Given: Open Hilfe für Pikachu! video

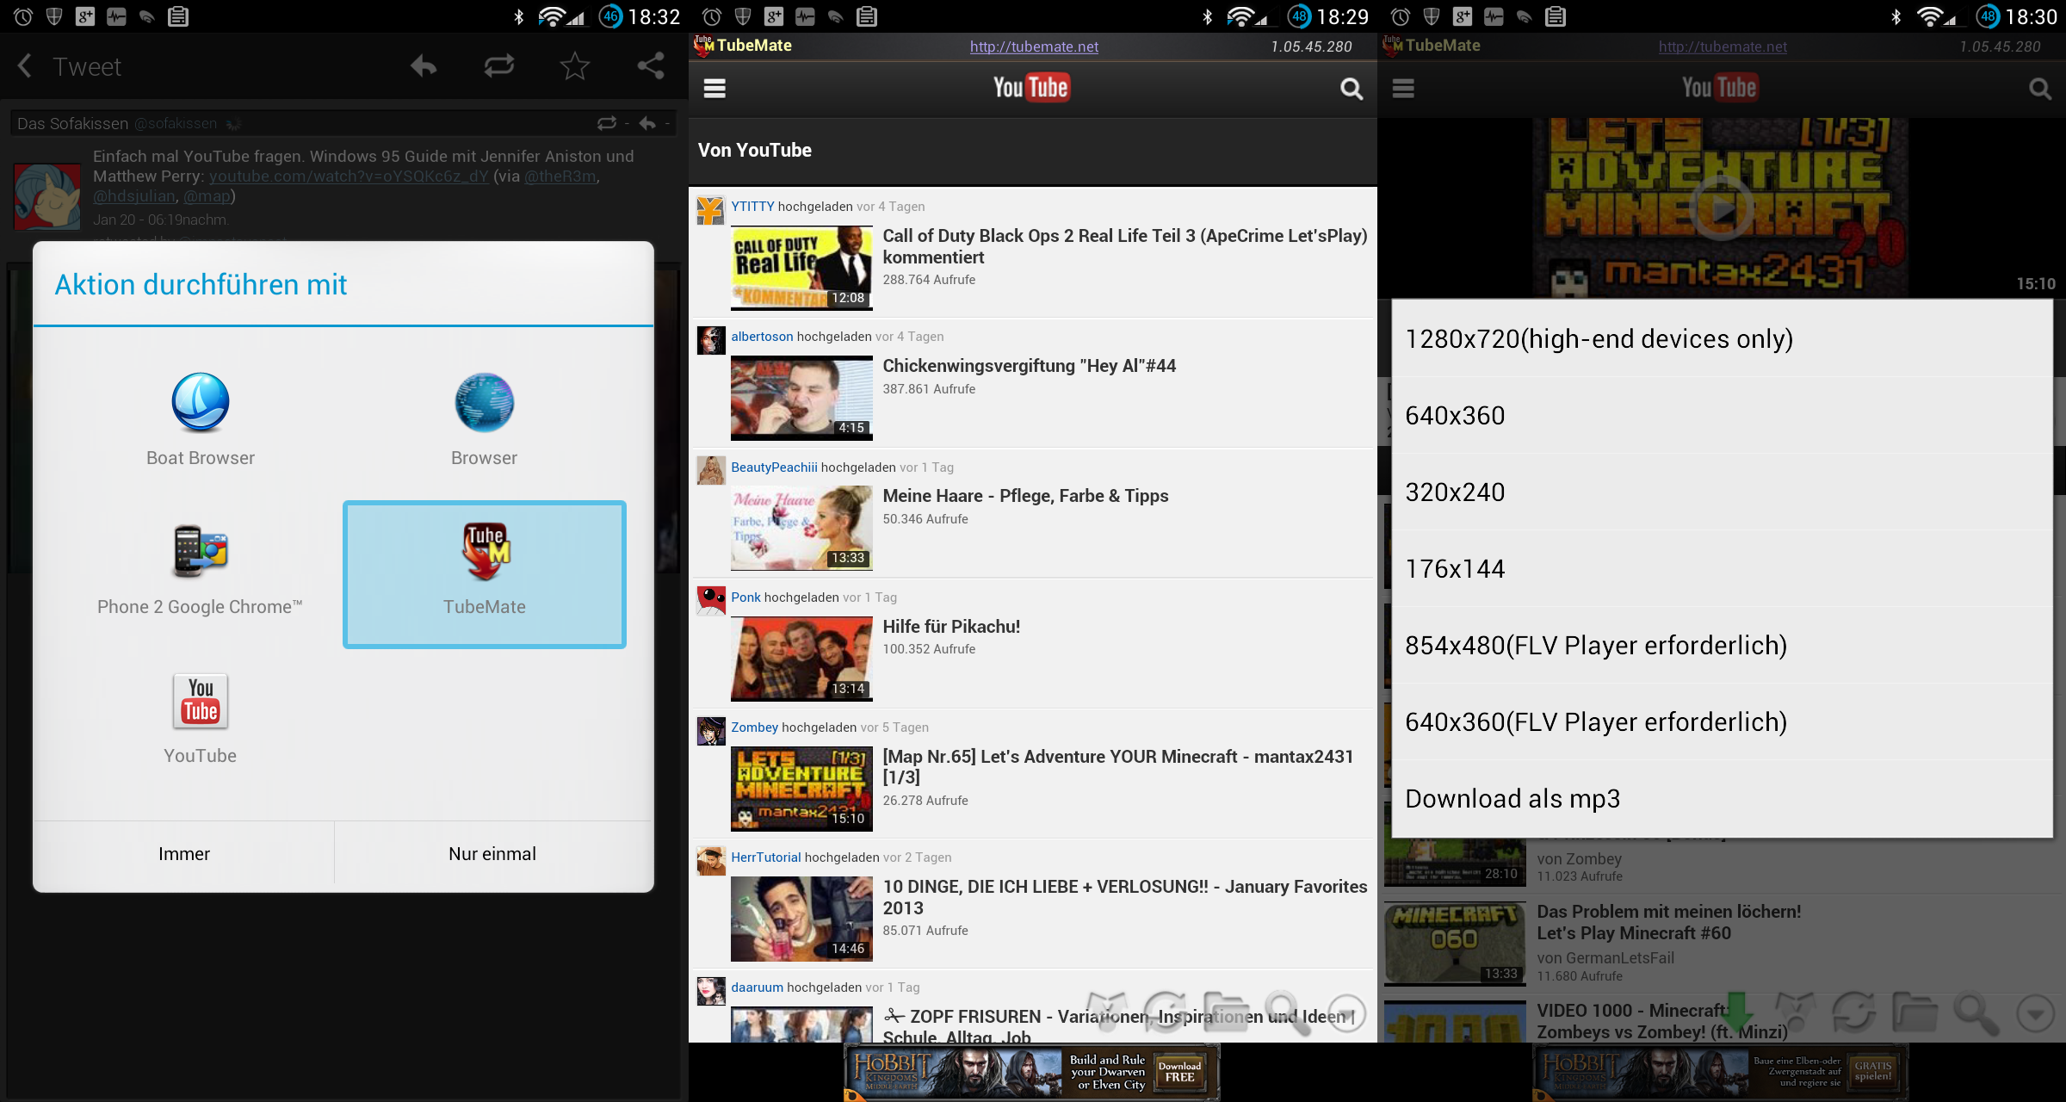Looking at the screenshot, I should point(951,627).
